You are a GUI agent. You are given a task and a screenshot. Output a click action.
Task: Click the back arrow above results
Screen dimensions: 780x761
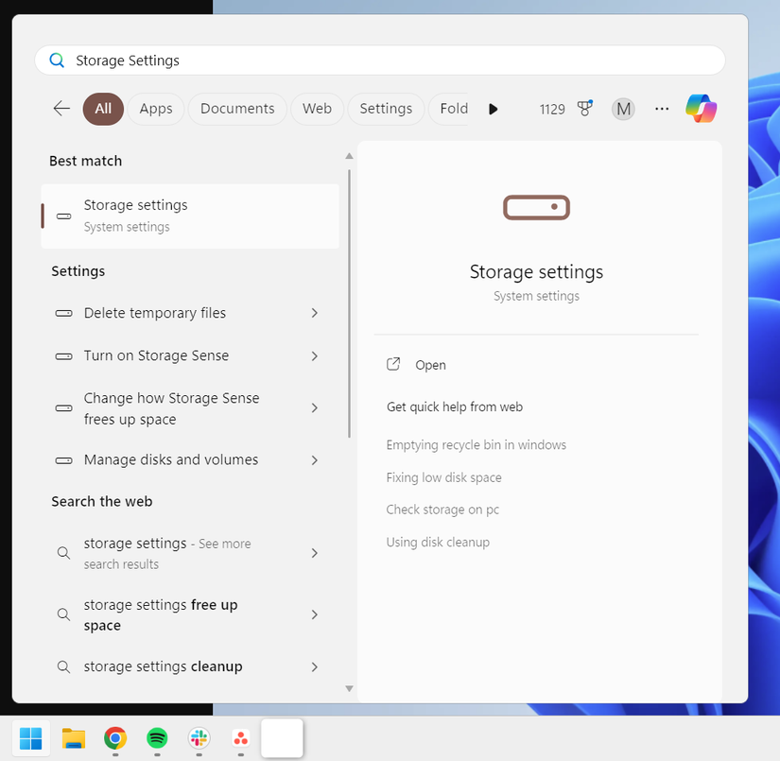coord(61,108)
